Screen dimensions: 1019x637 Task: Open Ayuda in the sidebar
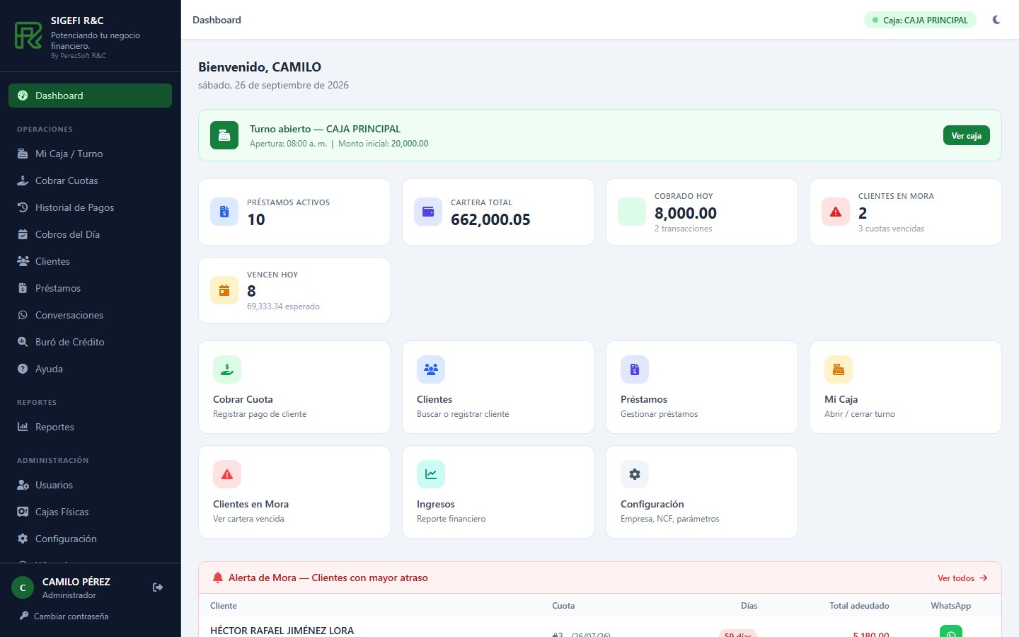tap(90, 369)
